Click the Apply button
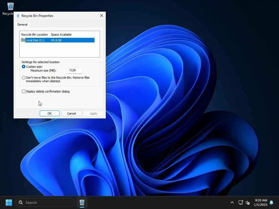 coord(94,113)
